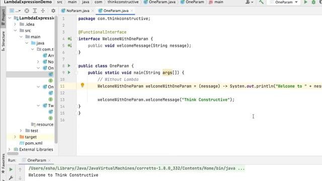Click the args parameter highlighted on line 9
322x181 pixels.
168,72
